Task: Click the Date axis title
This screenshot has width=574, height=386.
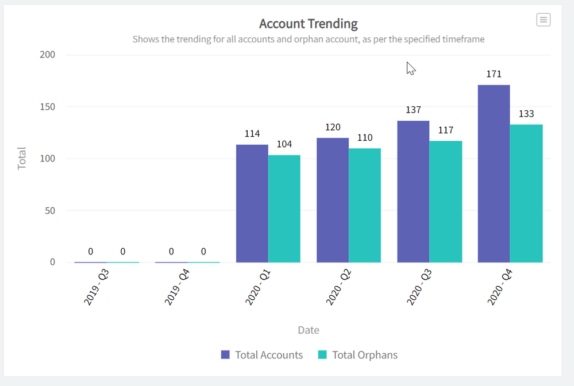Action: [x=308, y=330]
